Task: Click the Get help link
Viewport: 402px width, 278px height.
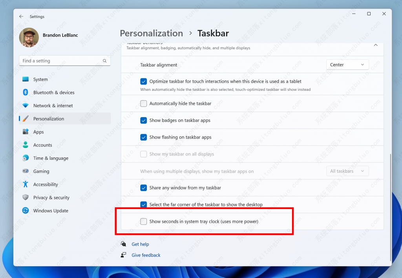Action: (140, 244)
